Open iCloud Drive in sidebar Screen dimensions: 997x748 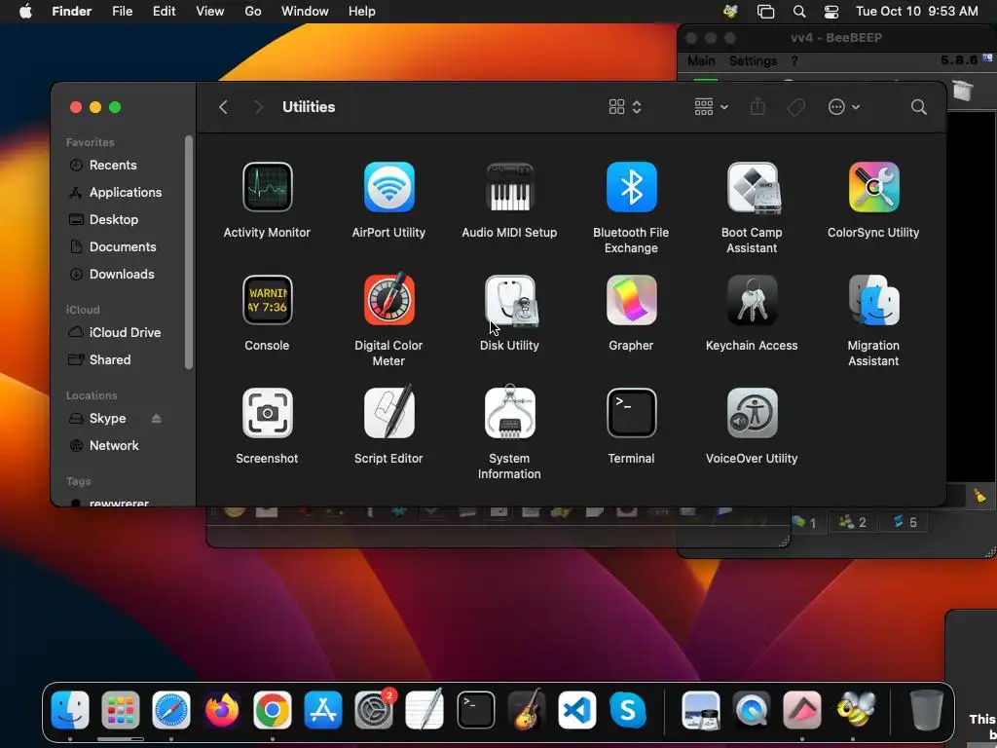click(x=124, y=332)
